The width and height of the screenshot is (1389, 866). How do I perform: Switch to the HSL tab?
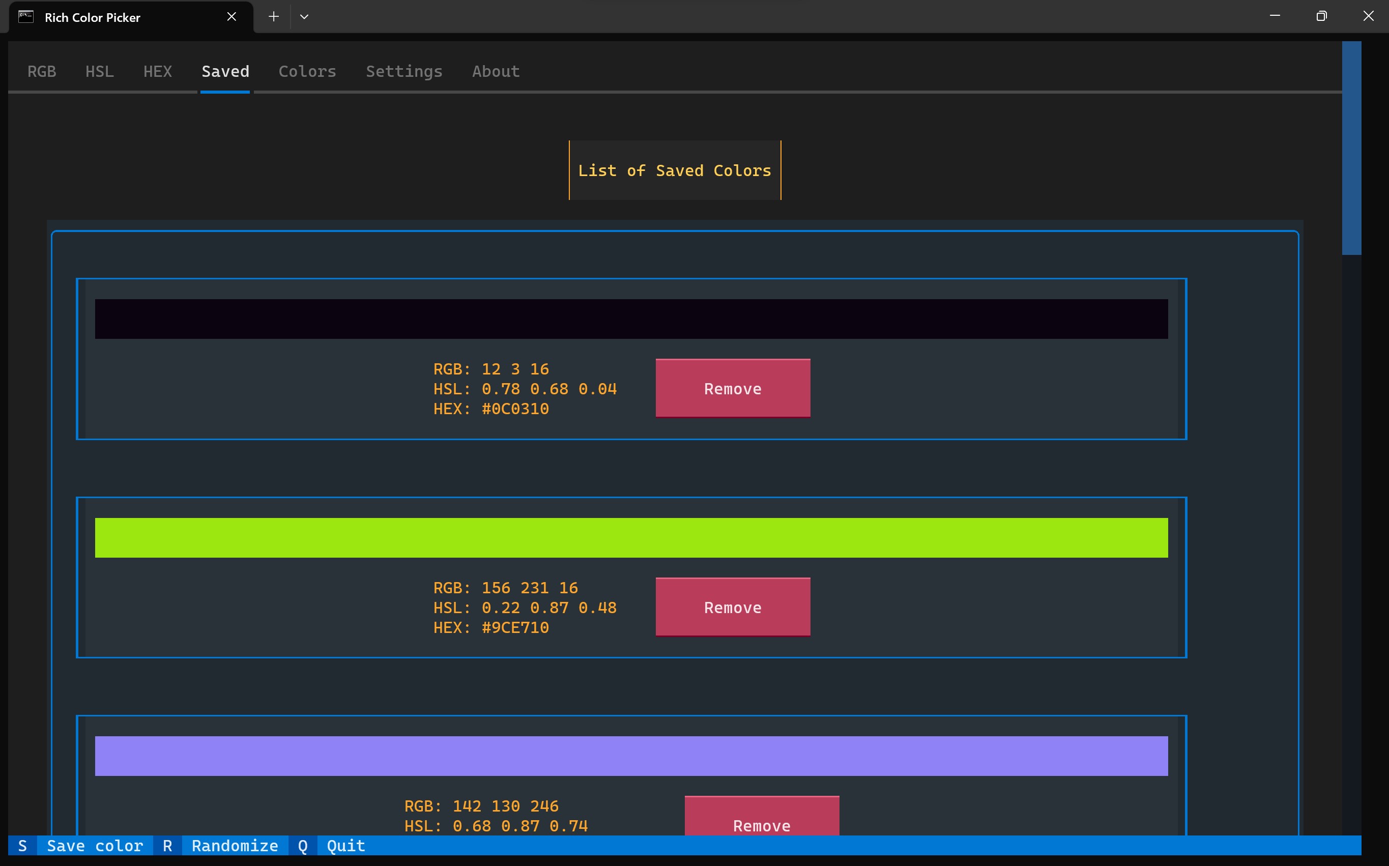100,72
